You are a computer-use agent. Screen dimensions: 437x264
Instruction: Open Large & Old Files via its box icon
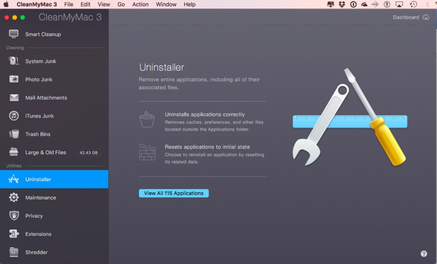pyautogui.click(x=14, y=152)
